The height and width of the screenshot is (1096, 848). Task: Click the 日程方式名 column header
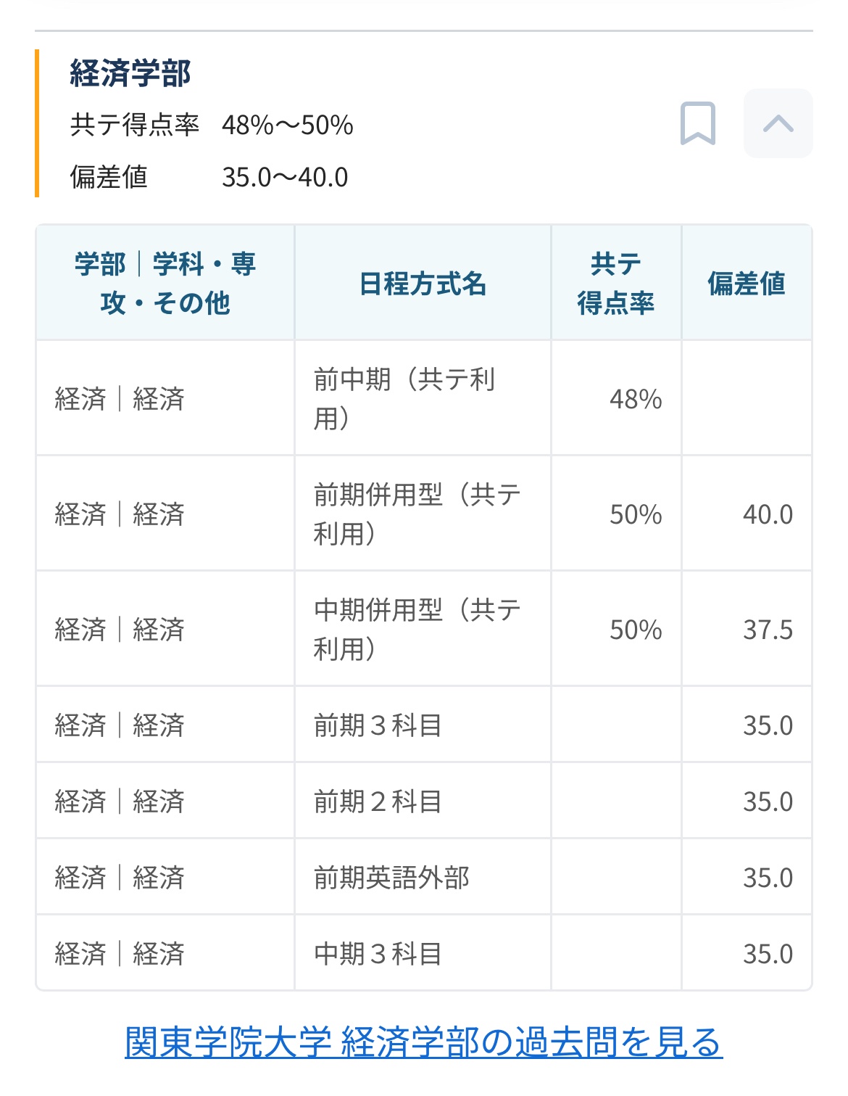[423, 283]
